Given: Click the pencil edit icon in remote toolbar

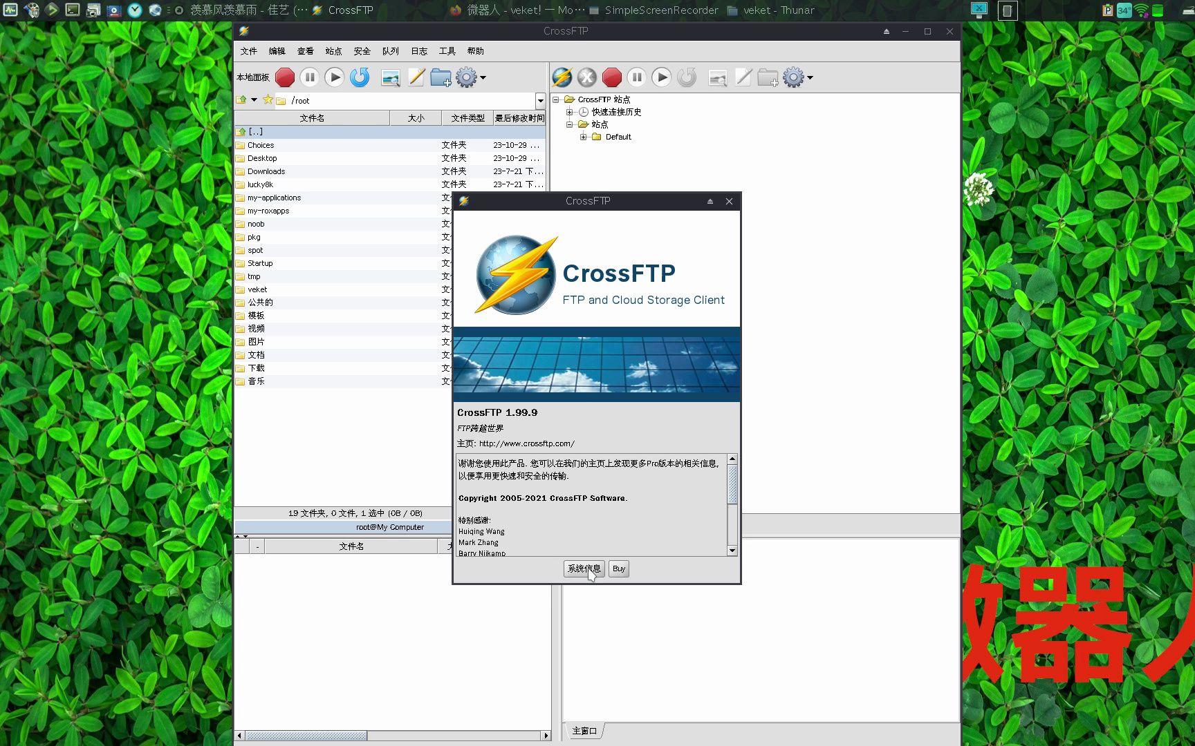Looking at the screenshot, I should pos(743,77).
